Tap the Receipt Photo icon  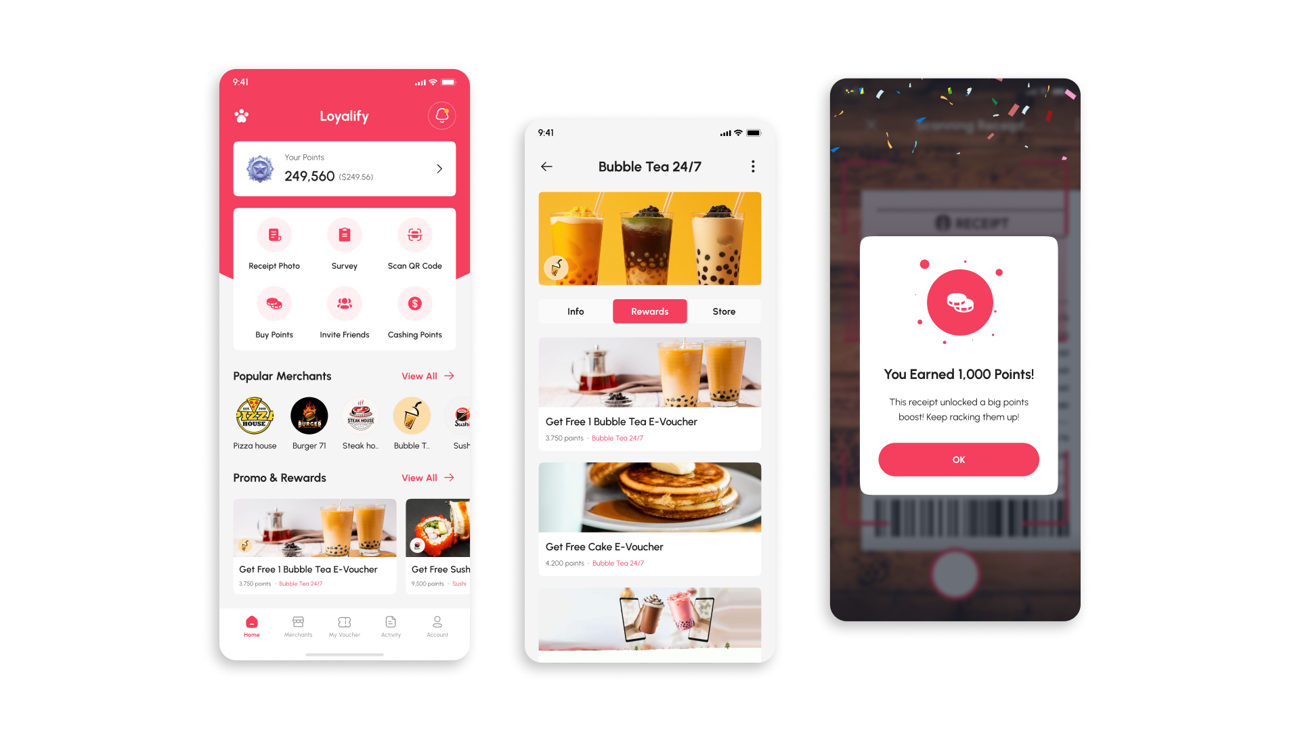(x=274, y=235)
